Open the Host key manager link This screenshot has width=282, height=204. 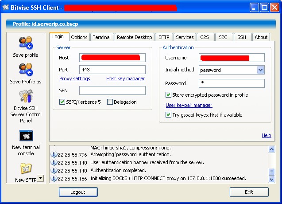[x=126, y=78]
